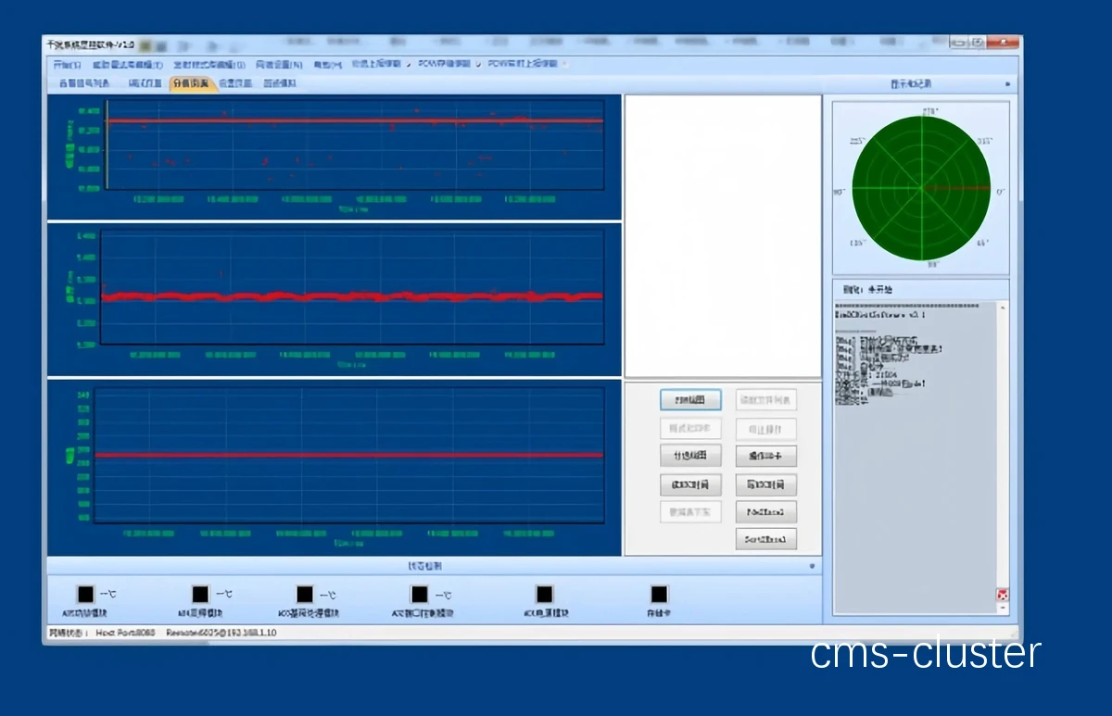The height and width of the screenshot is (716, 1112).
Task: Open the 开始(S) menu
Action: [68, 65]
